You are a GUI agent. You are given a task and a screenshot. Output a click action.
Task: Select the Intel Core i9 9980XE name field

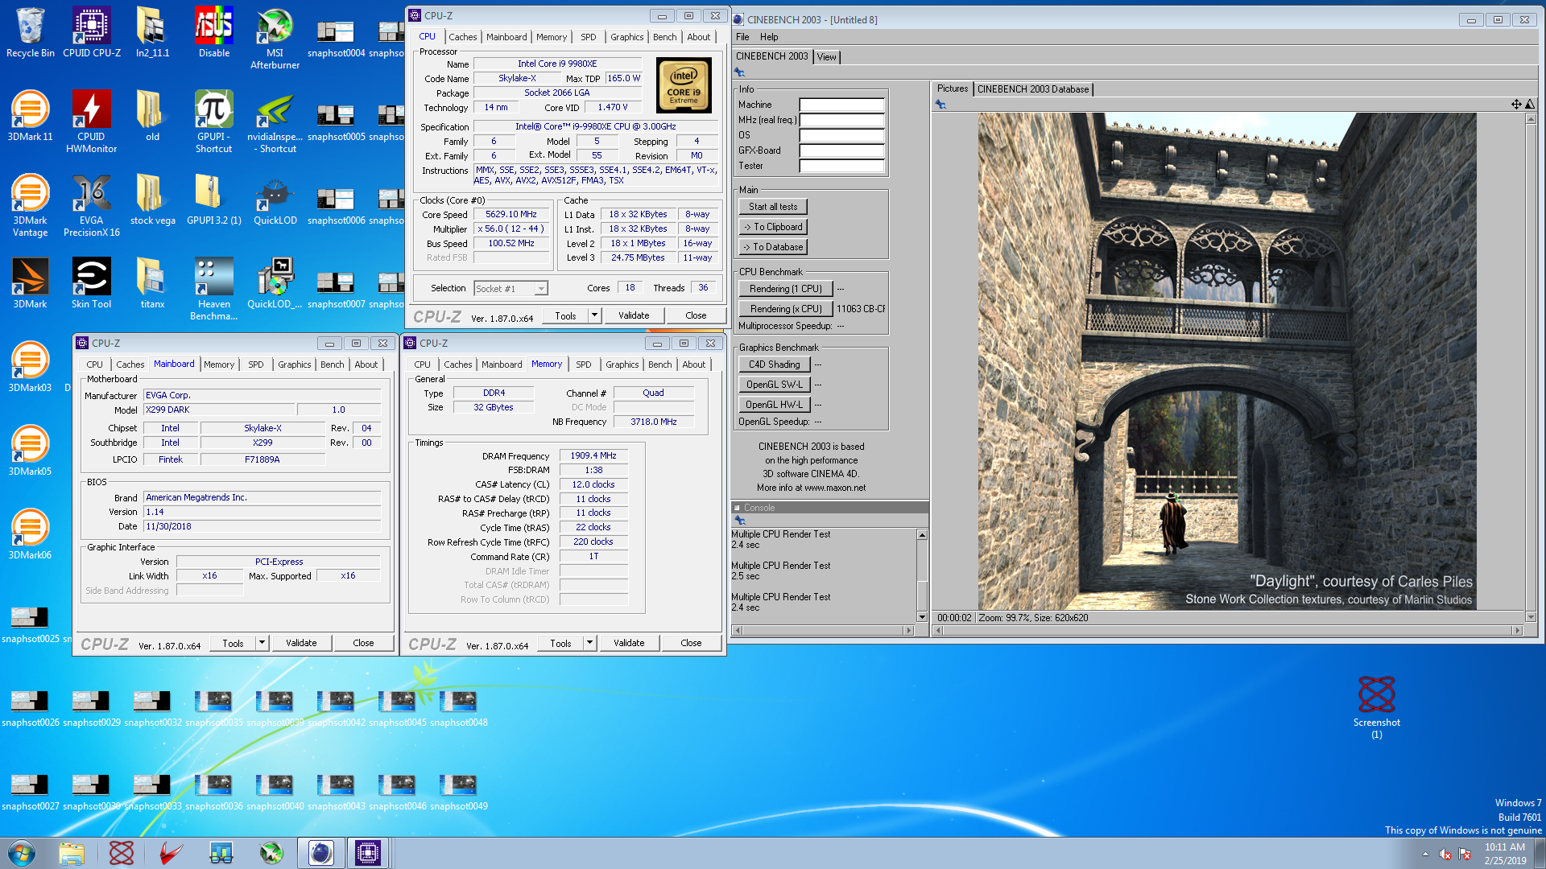[x=557, y=64]
